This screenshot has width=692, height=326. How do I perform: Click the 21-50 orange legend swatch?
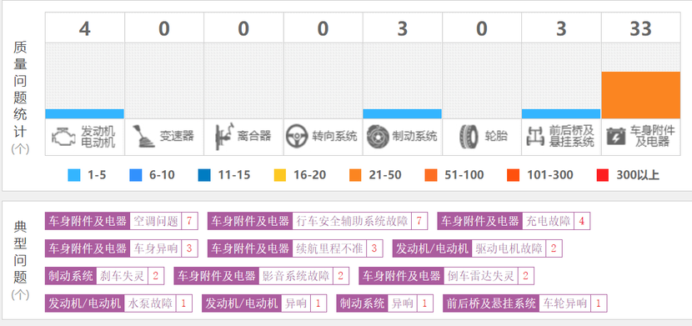[355, 176]
